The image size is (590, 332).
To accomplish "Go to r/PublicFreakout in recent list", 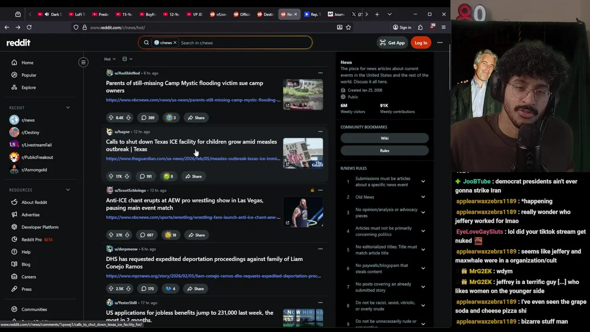I will point(37,157).
